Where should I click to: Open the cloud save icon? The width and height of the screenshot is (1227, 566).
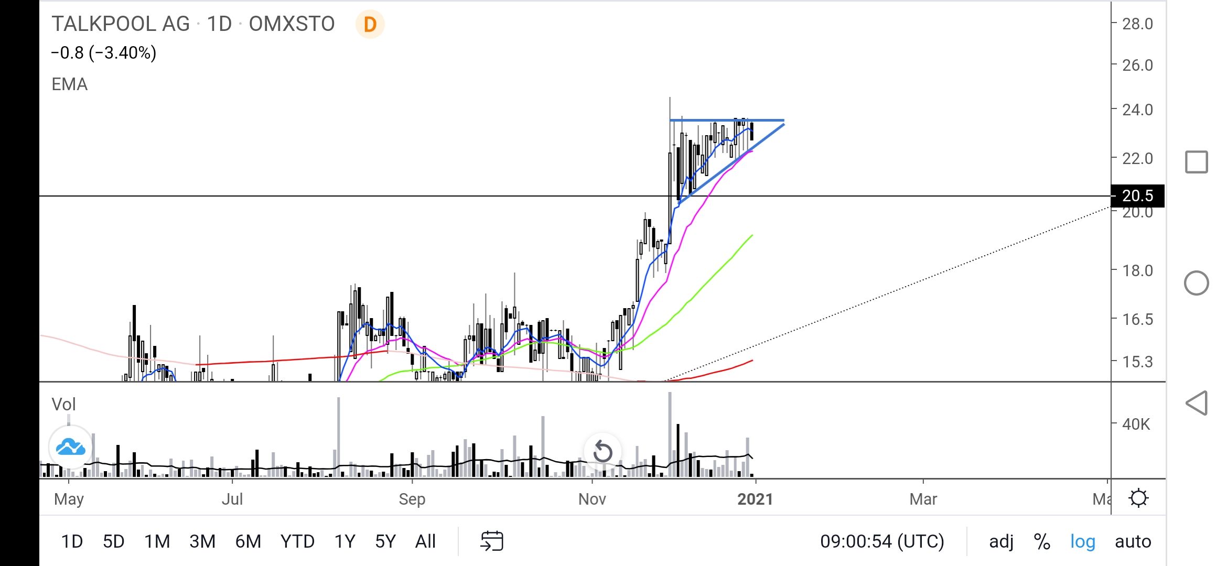70,448
